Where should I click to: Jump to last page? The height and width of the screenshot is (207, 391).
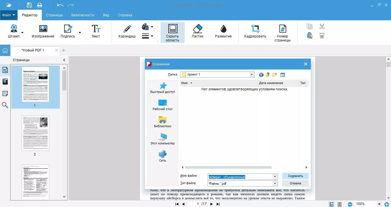[218, 204]
